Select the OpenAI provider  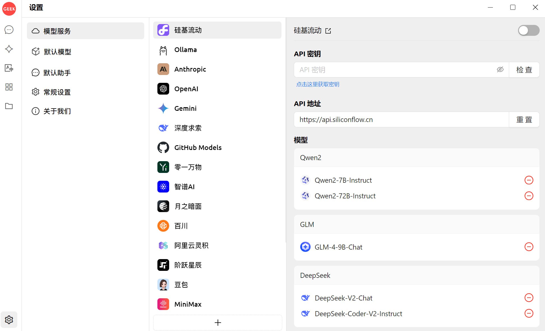tap(217, 89)
